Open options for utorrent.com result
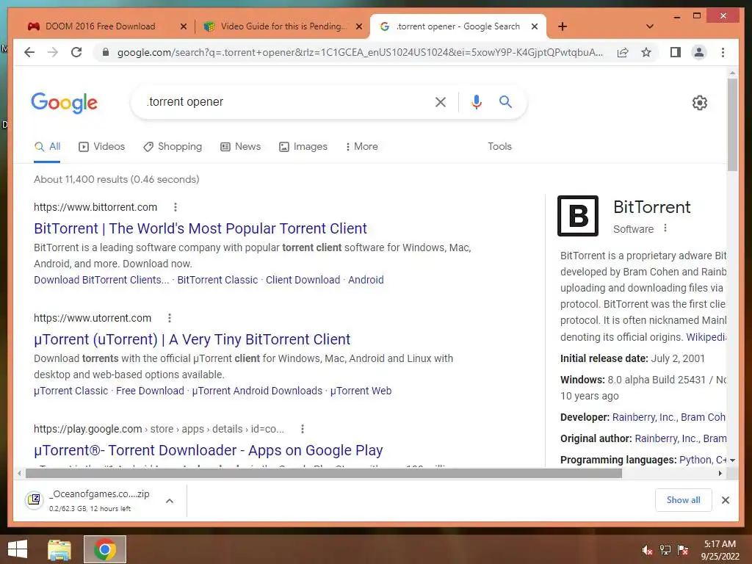This screenshot has width=752, height=564. (170, 317)
